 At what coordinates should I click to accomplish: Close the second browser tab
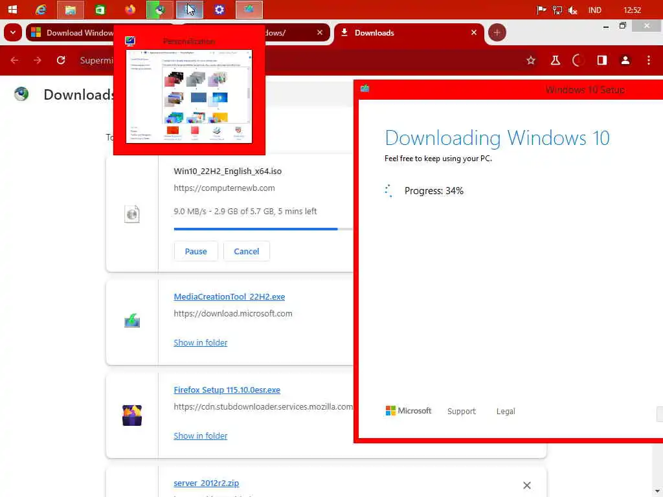(320, 32)
